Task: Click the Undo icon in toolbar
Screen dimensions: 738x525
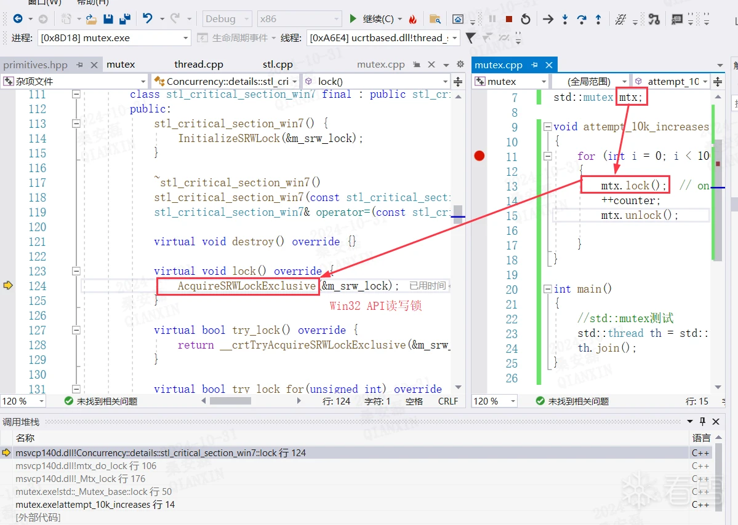Action: pos(148,19)
